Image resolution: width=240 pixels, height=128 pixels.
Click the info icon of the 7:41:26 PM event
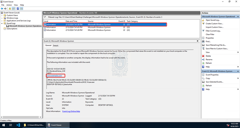[45, 30]
